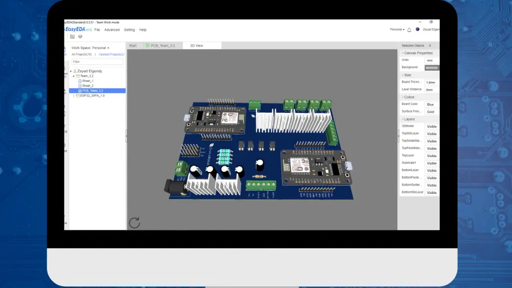Viewport: 512px width, 288px height.
Task: Switch to the Start tab
Action: 133,46
